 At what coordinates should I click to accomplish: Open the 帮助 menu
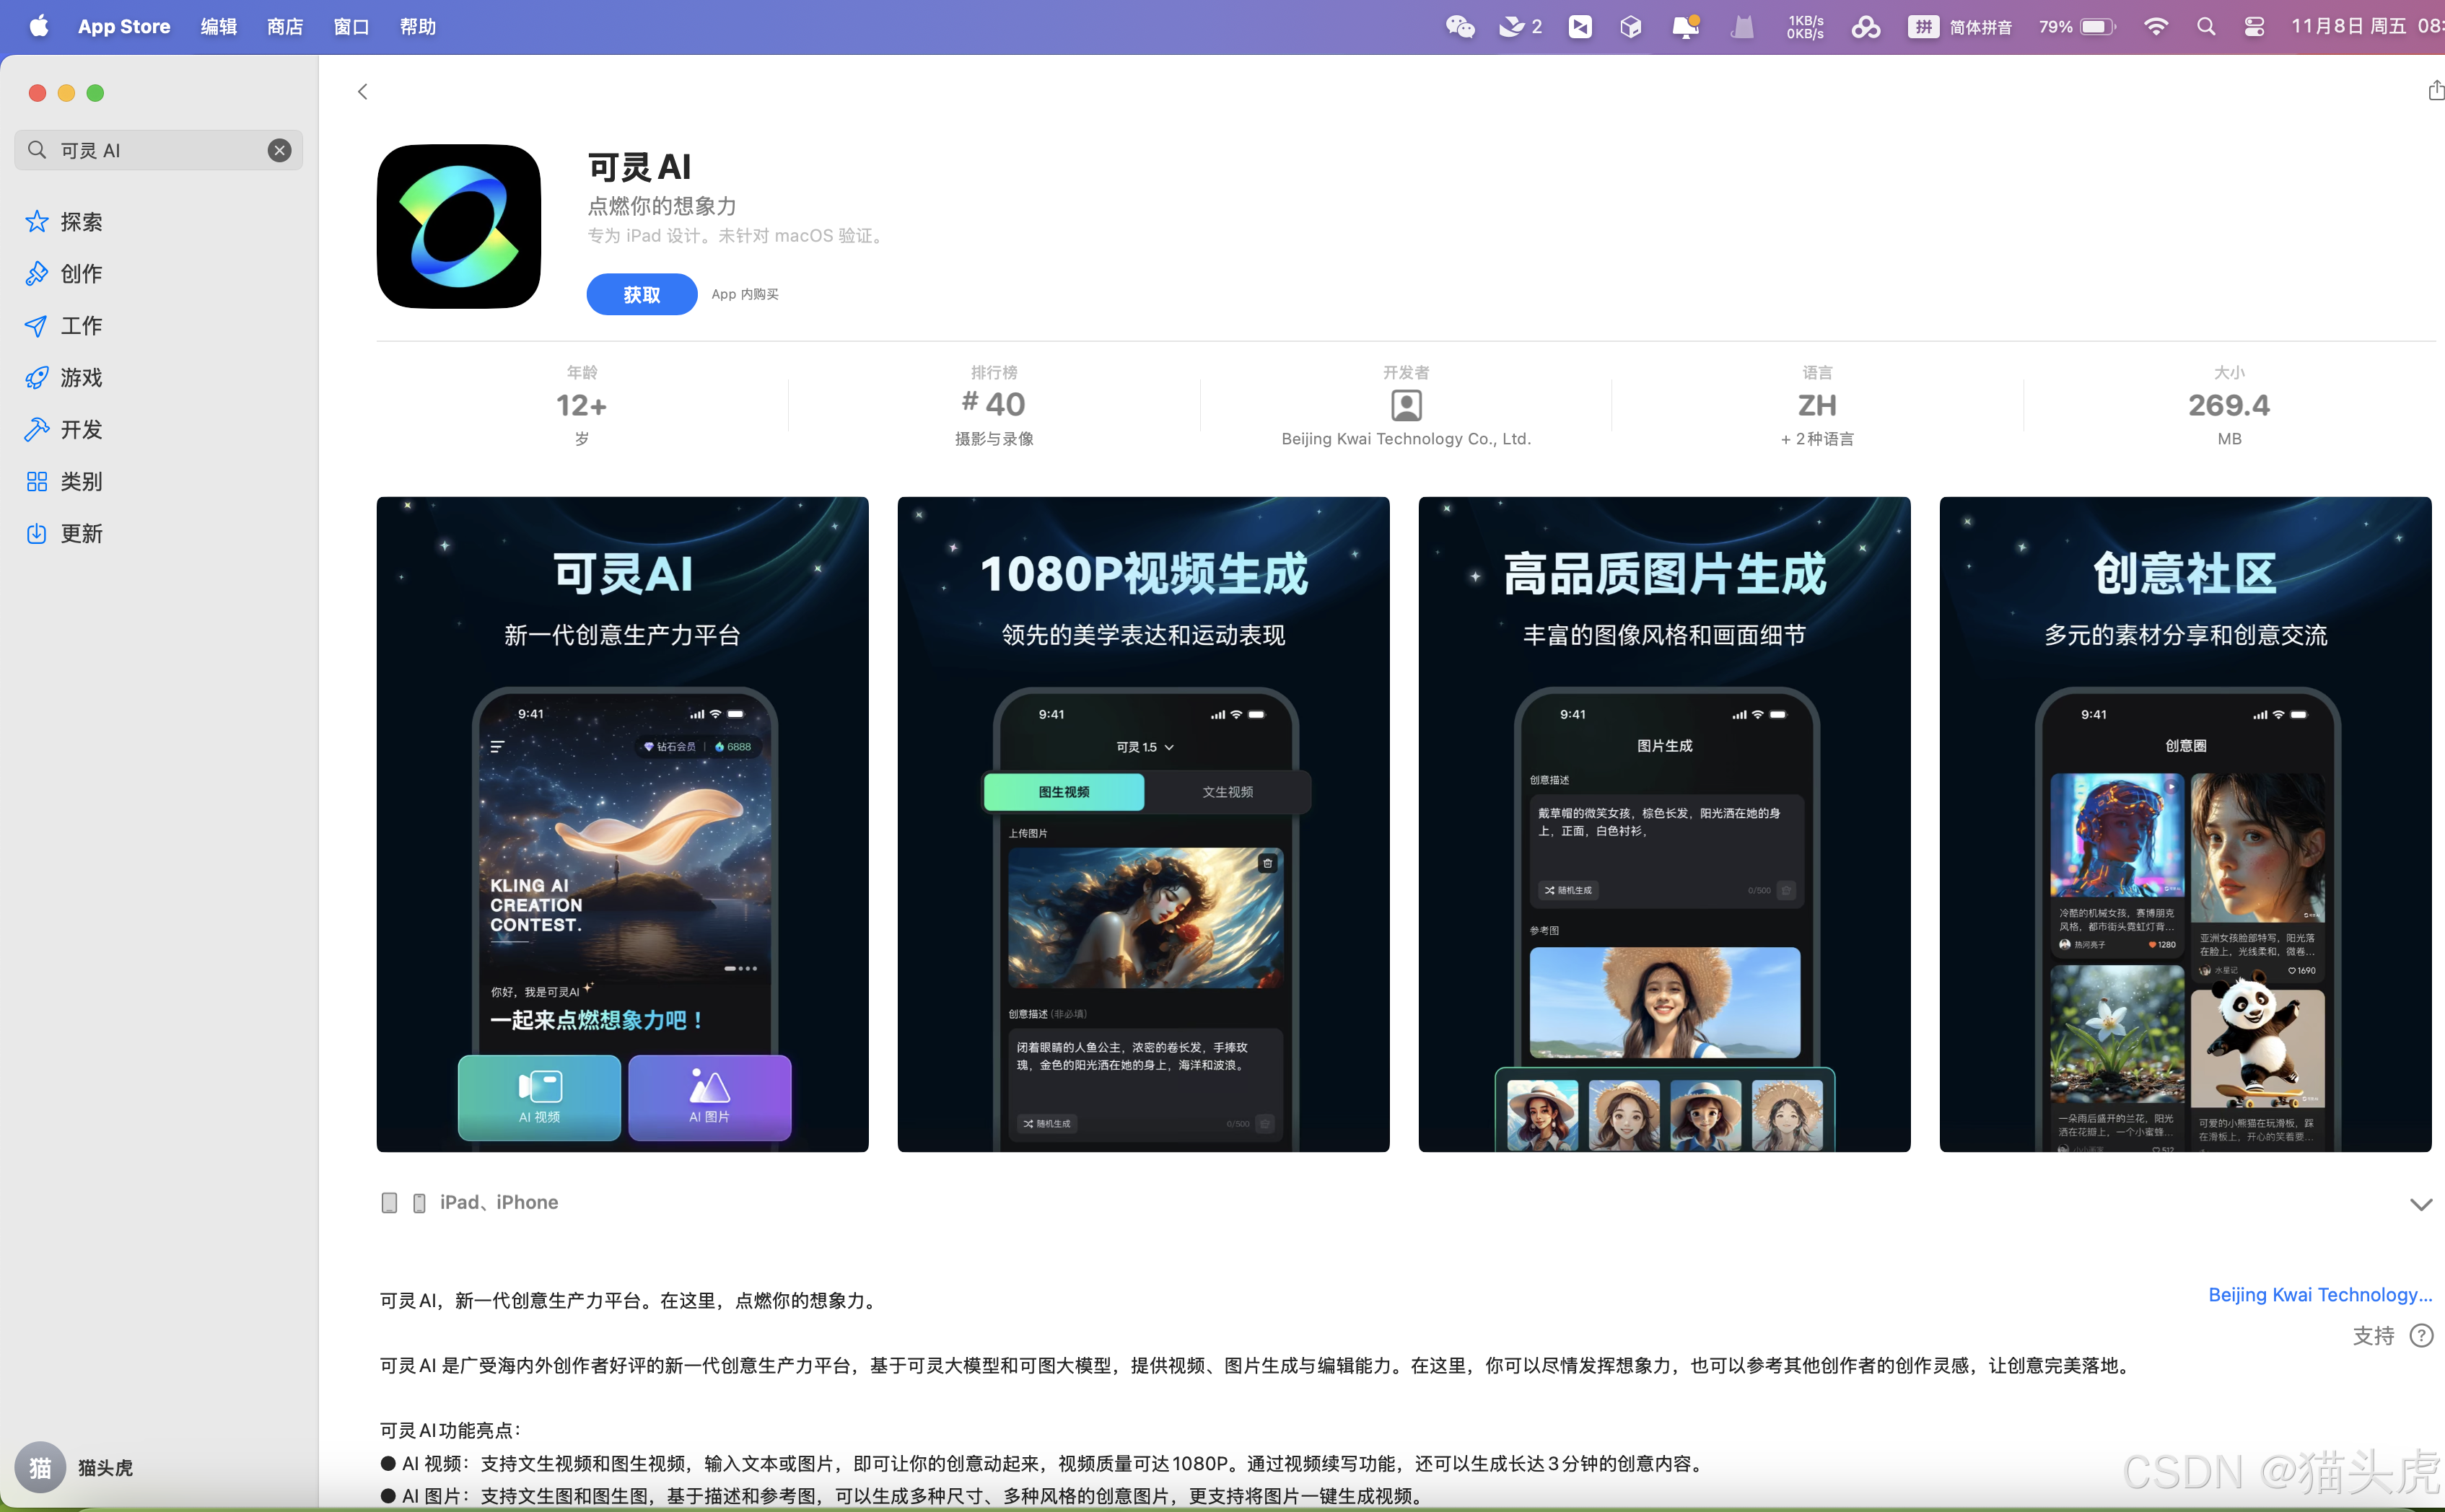tap(418, 26)
